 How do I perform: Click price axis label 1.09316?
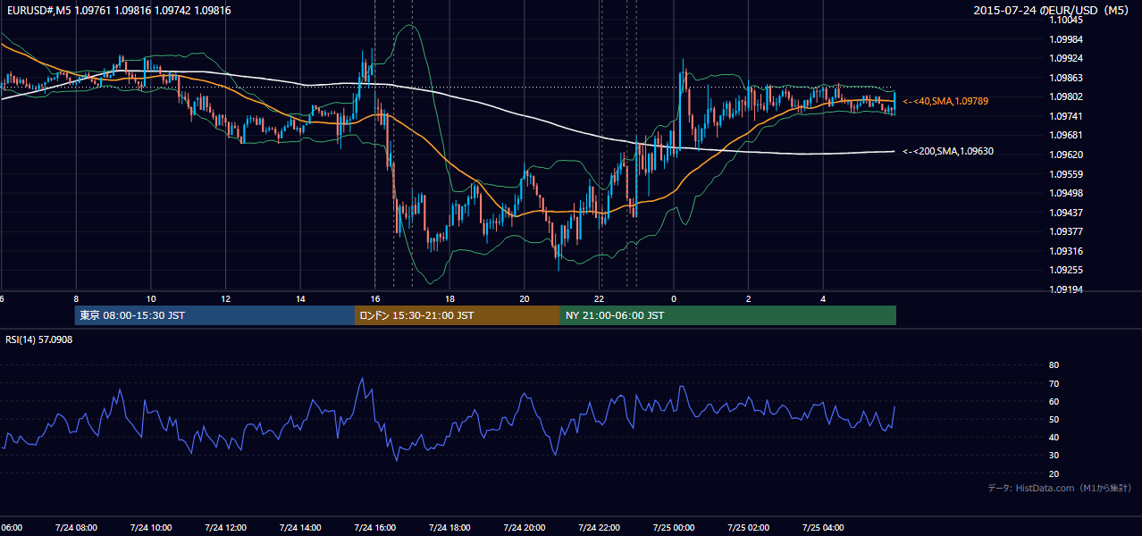pyautogui.click(x=1066, y=251)
